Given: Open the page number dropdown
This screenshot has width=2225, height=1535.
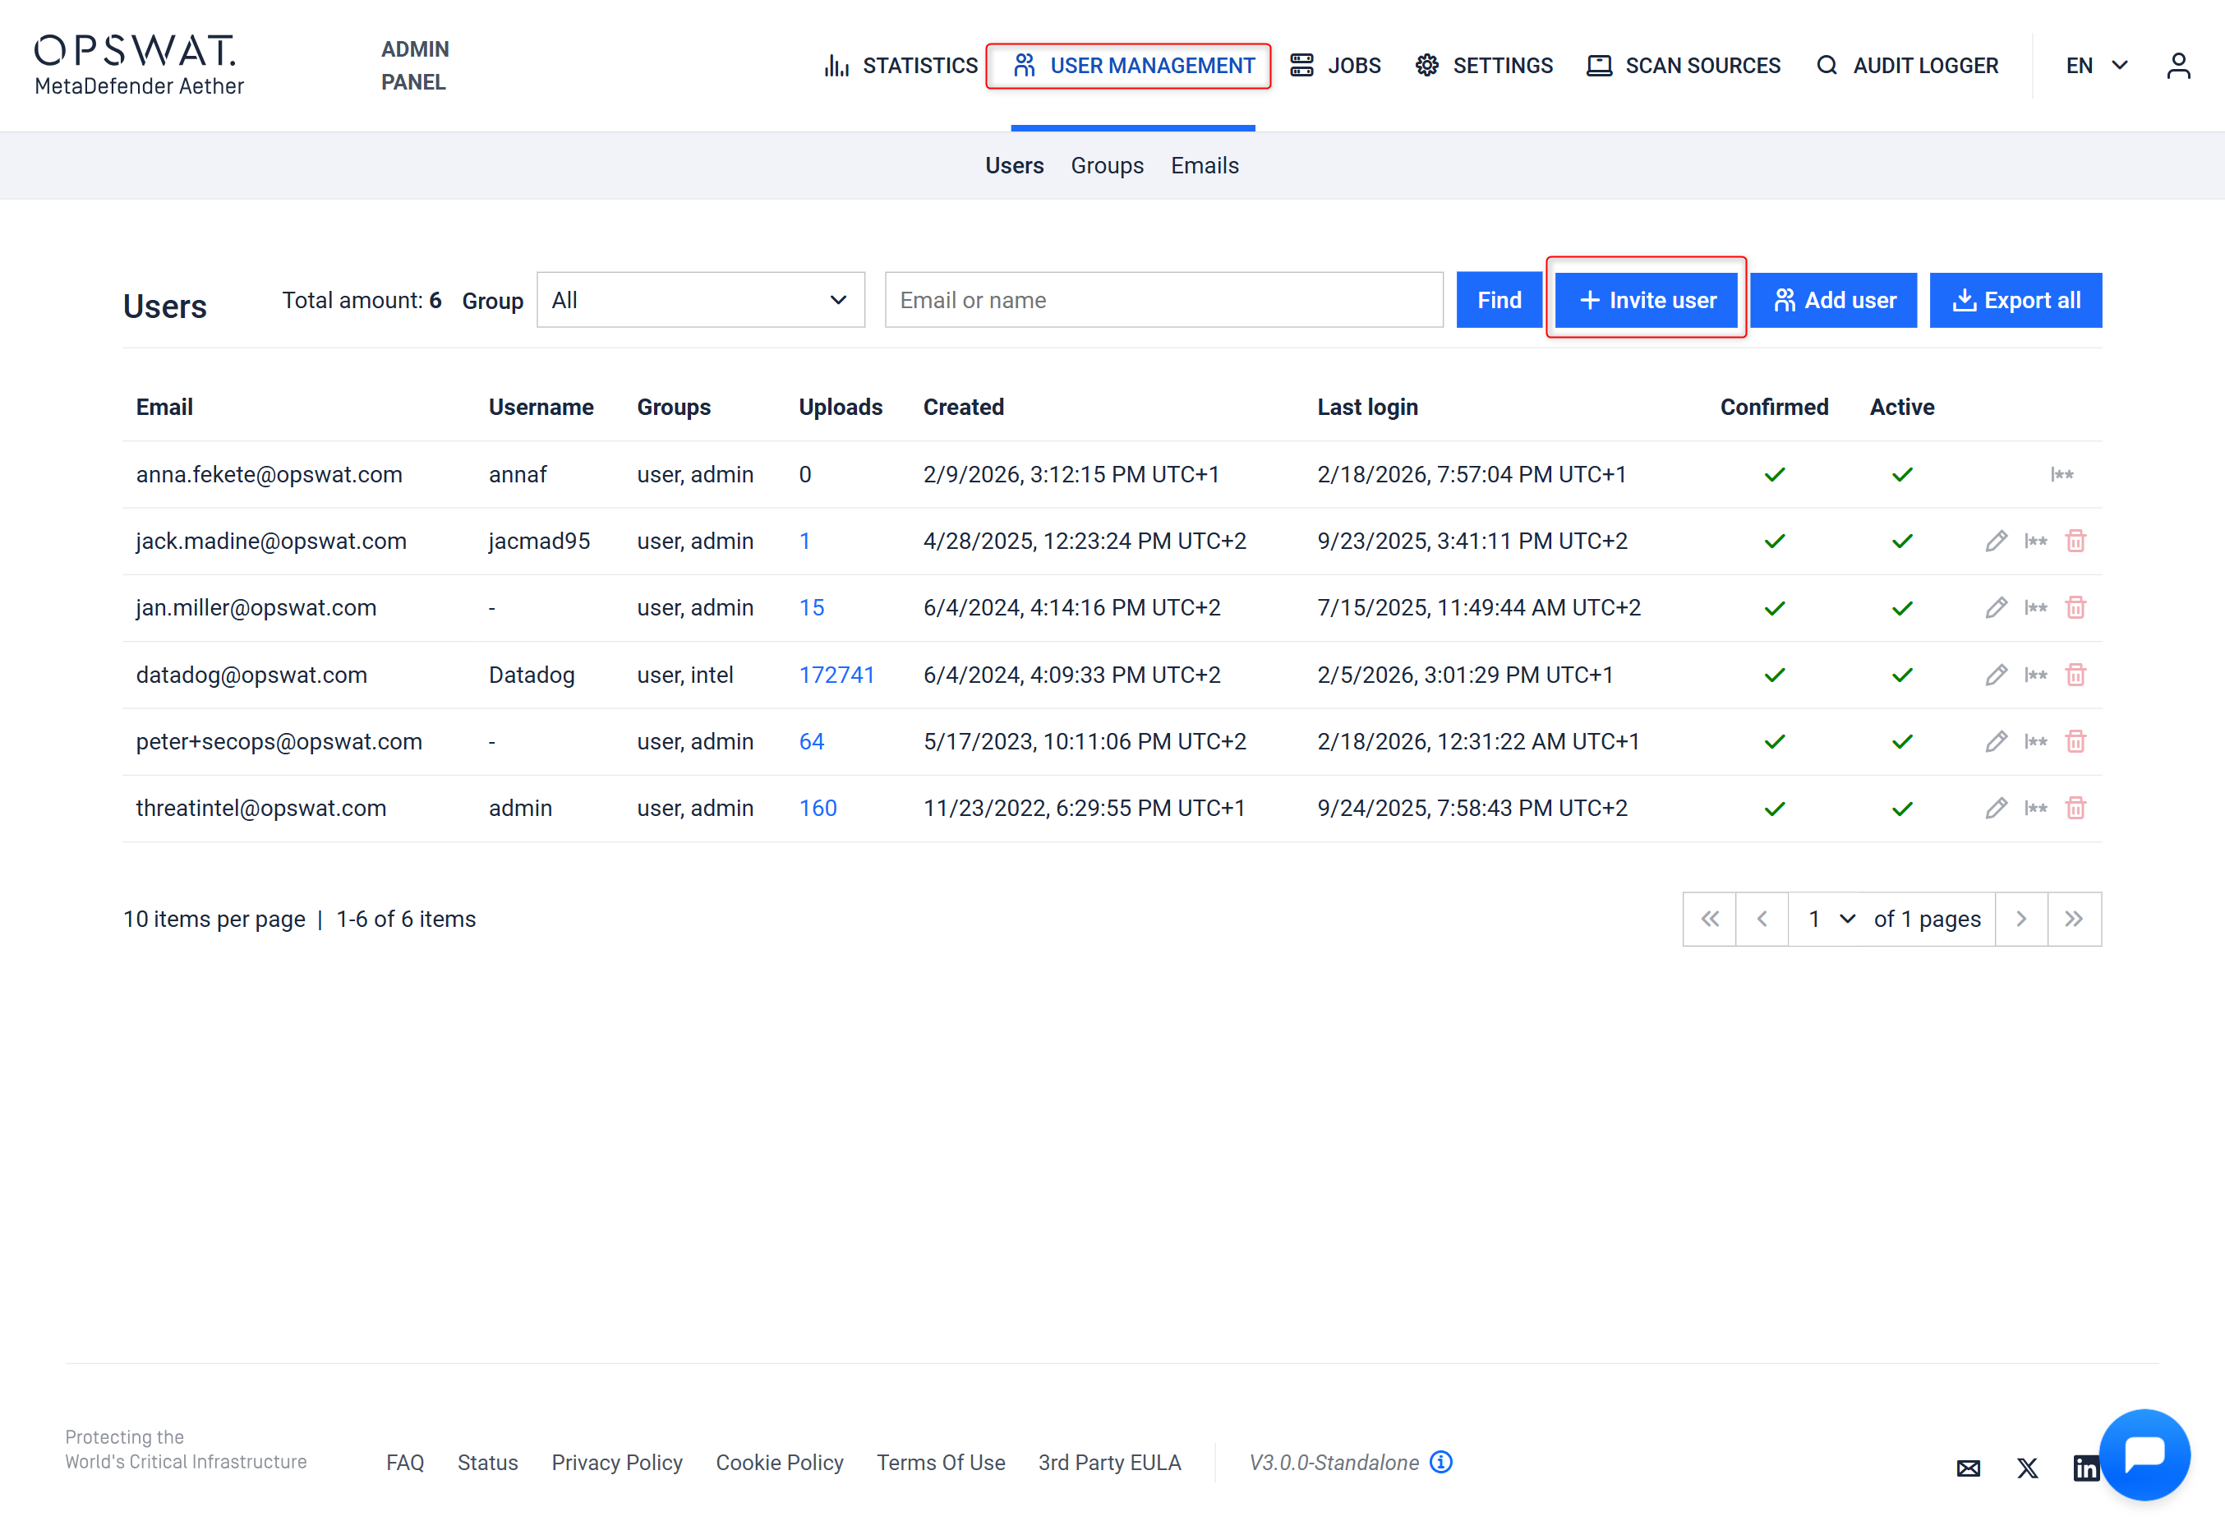Looking at the screenshot, I should tap(1831, 920).
